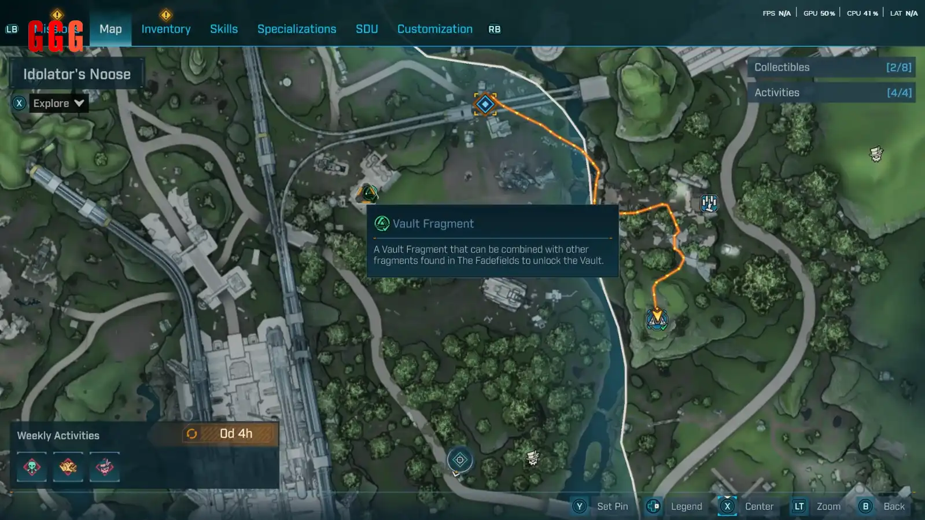Center the map with the Center button
This screenshot has width=925, height=520.
[759, 506]
